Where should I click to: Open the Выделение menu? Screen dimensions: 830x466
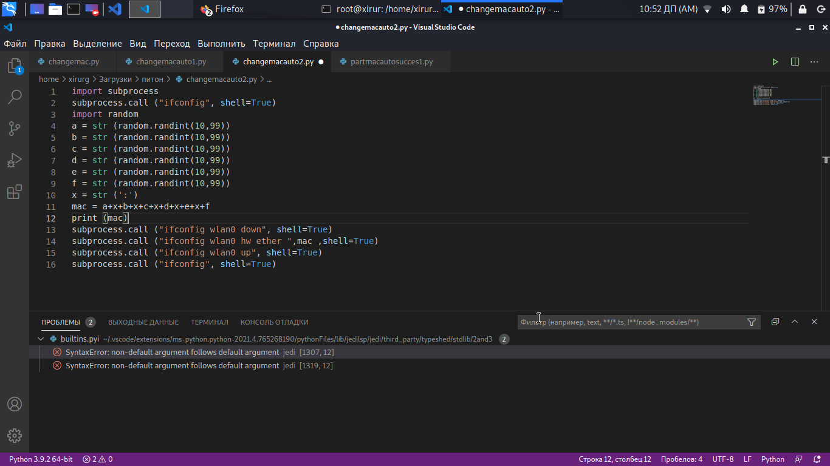(x=97, y=44)
